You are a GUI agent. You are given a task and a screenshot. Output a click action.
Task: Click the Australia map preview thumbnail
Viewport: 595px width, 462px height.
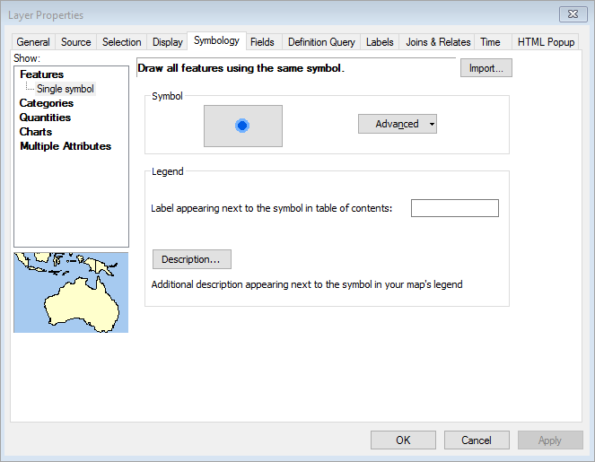71,292
